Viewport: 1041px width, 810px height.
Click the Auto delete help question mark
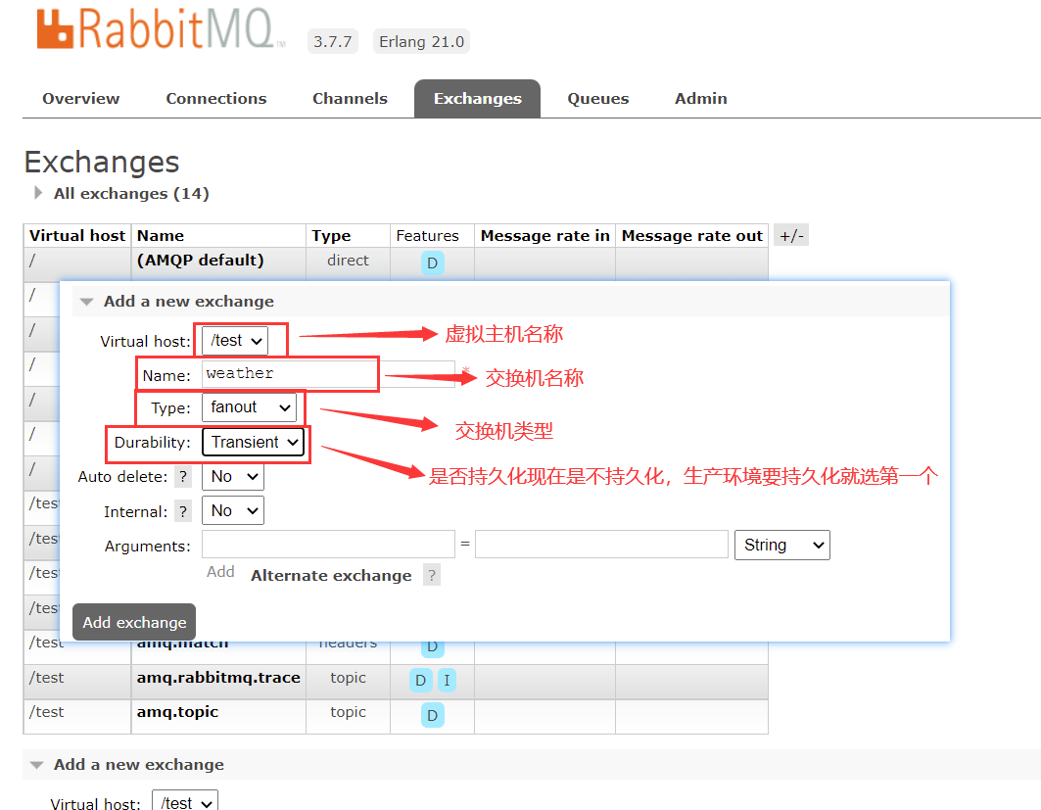(182, 477)
